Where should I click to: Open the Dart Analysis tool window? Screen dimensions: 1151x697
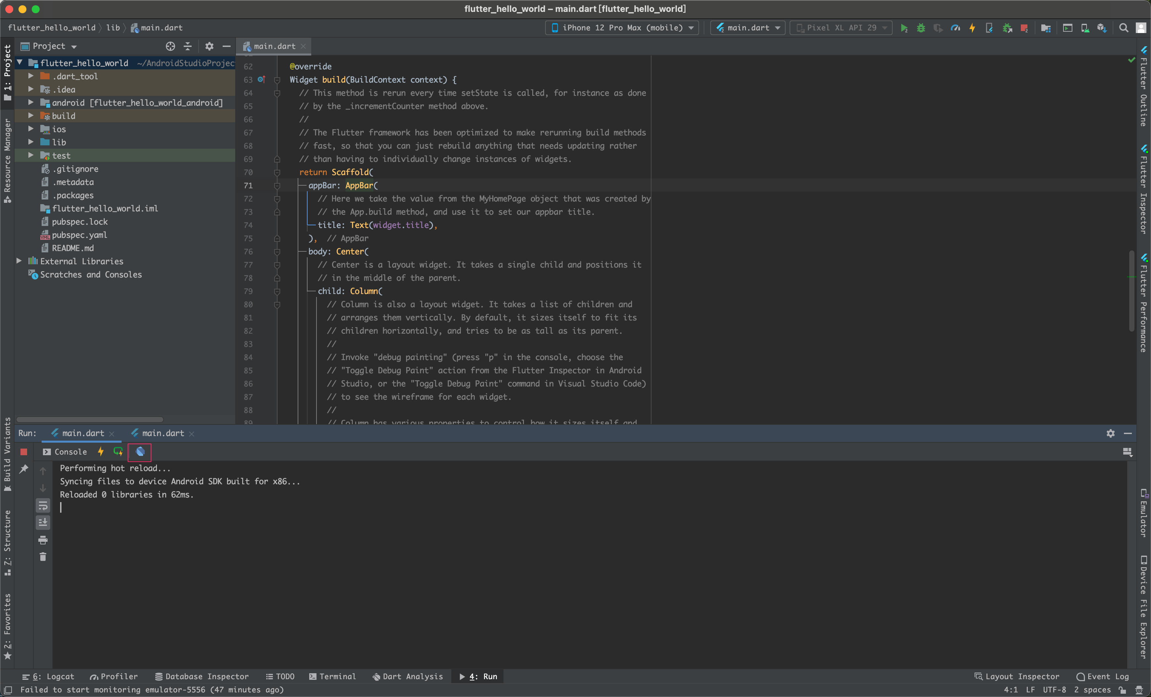point(407,677)
